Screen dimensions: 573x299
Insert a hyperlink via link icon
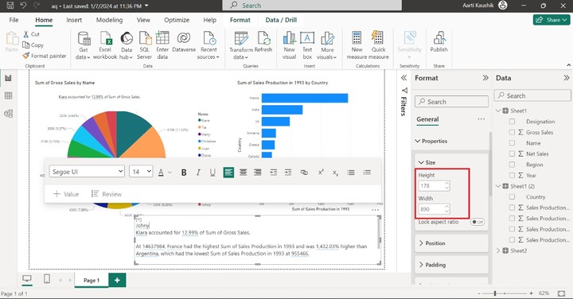tap(304, 173)
